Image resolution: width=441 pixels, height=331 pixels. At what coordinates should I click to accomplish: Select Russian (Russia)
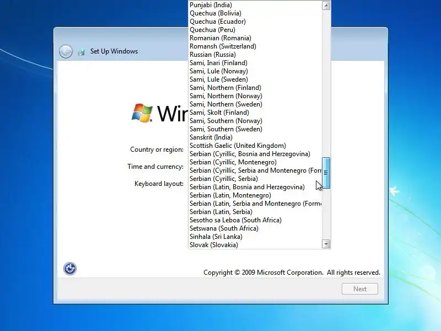[x=255, y=55]
